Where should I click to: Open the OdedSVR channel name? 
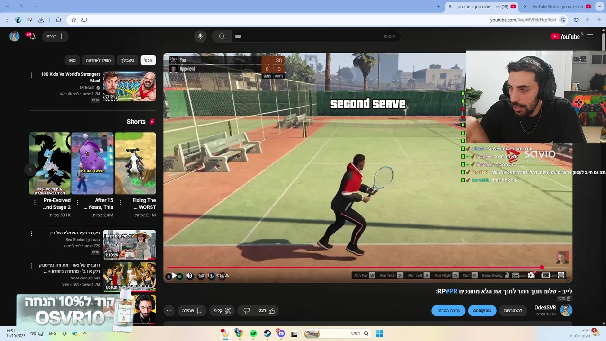tap(545, 308)
